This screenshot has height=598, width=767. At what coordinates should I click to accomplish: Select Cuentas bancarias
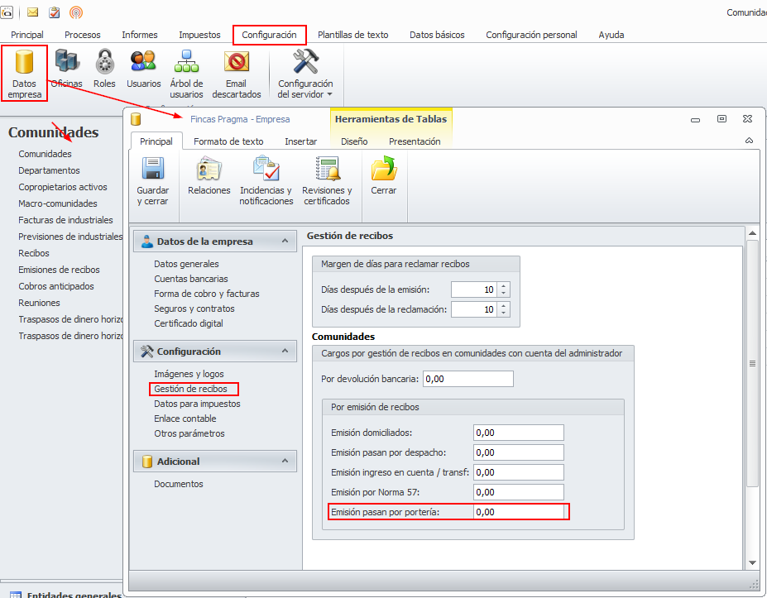point(191,279)
